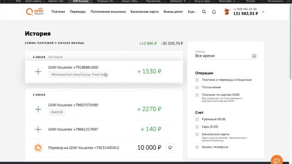292x164 pixels.
Task: Click monthly income total +12 890 ₽
Action: click(x=148, y=43)
